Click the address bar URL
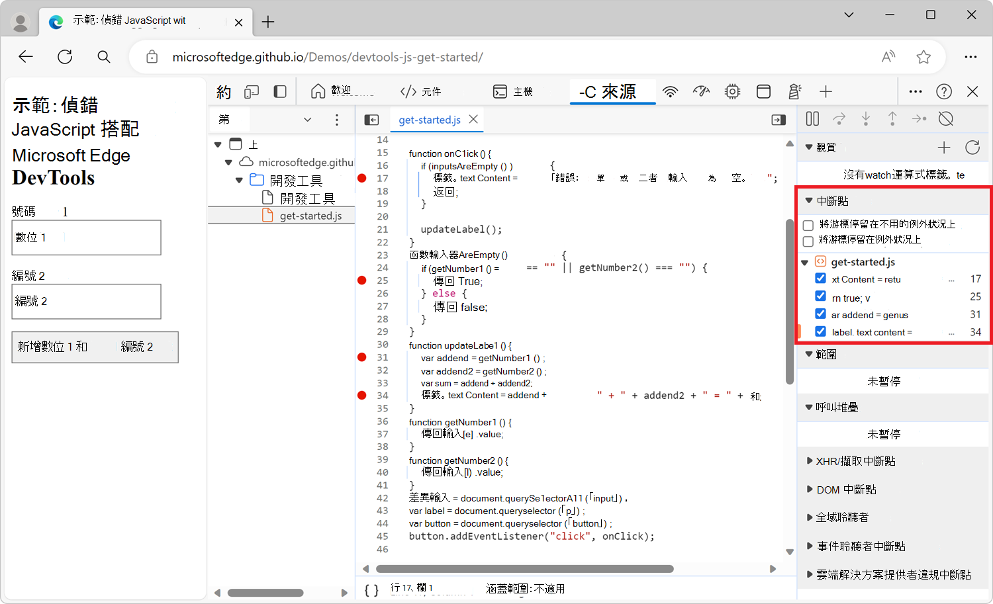993x604 pixels. point(328,57)
